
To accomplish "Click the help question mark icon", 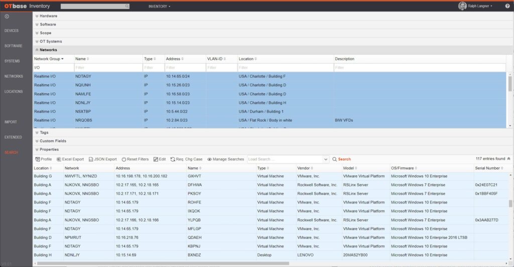I will (x=507, y=6).
